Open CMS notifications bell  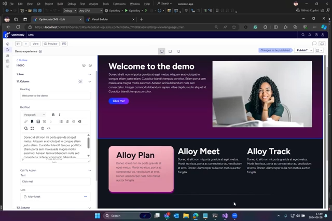pos(310,35)
